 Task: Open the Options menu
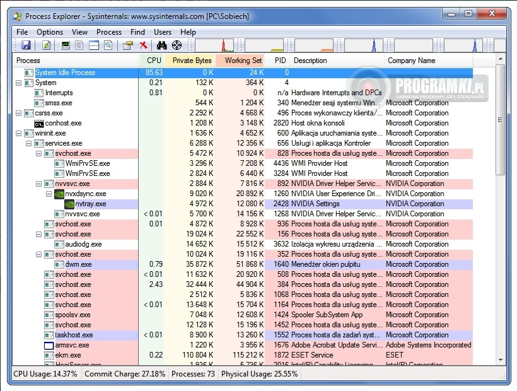point(50,32)
